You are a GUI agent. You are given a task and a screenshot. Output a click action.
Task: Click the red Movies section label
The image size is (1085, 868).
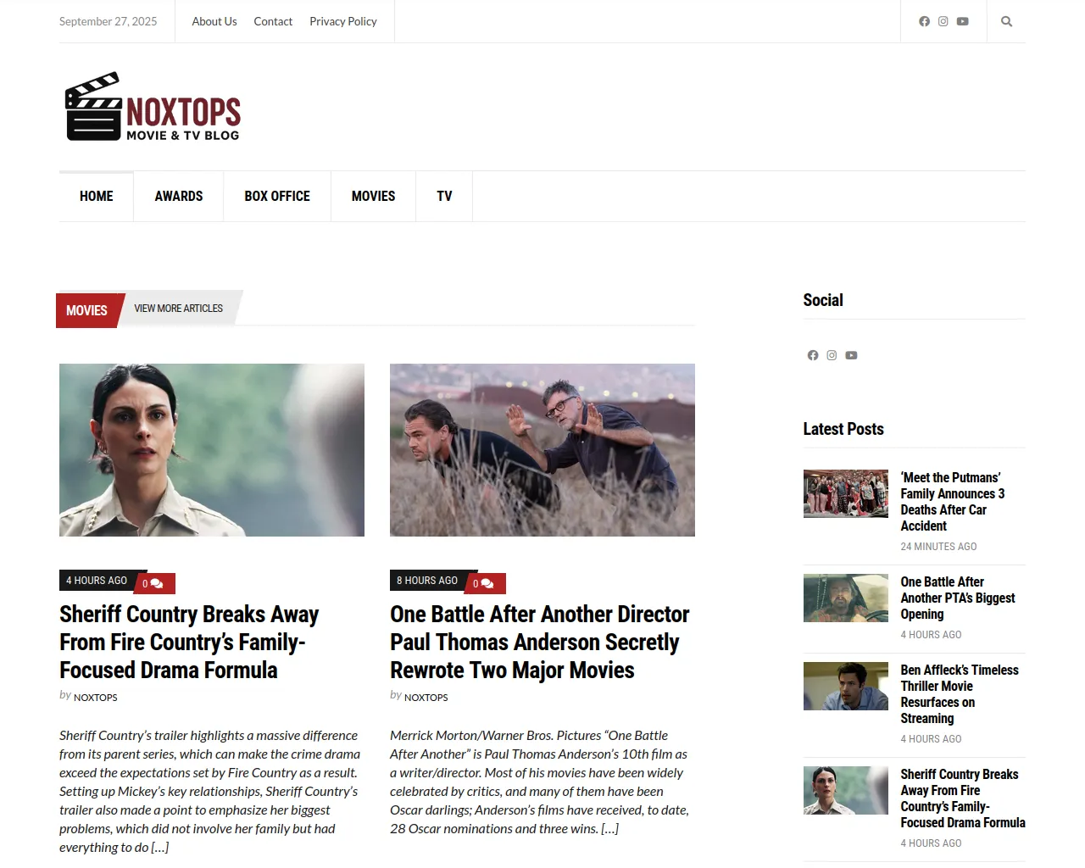tap(86, 310)
